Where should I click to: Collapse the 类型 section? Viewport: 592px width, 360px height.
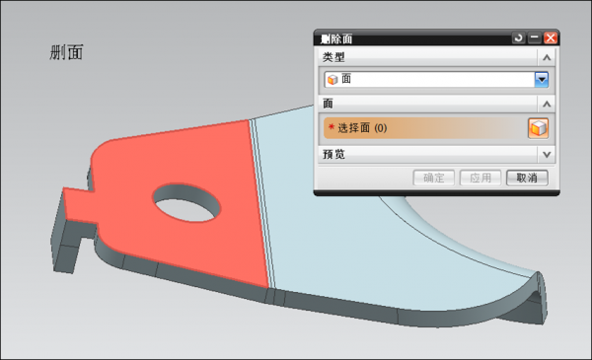(547, 58)
